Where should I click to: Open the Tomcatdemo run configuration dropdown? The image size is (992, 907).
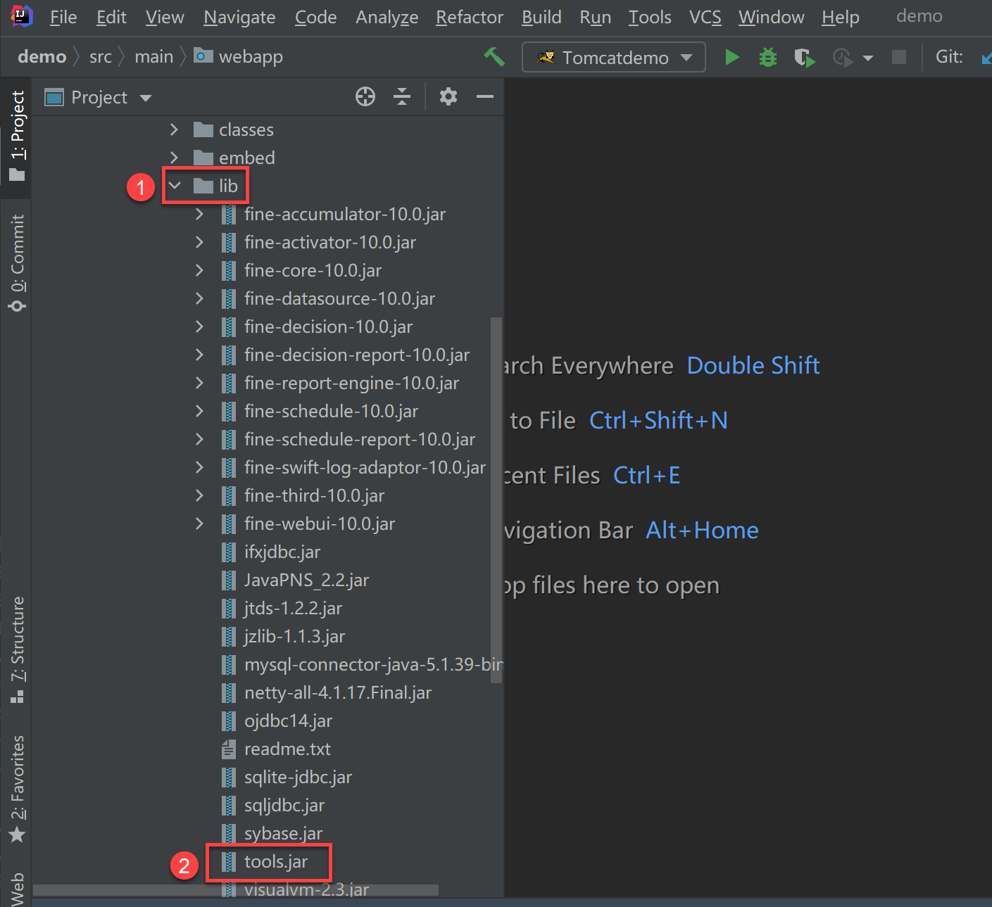click(613, 57)
